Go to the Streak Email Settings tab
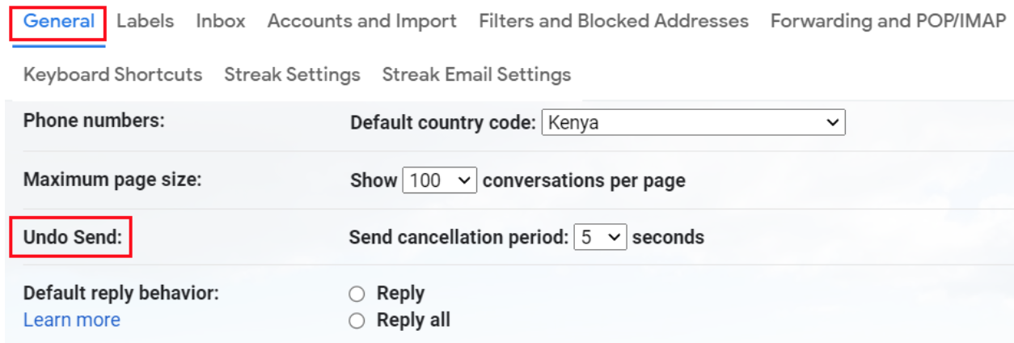This screenshot has height=343, width=1014. pos(476,74)
